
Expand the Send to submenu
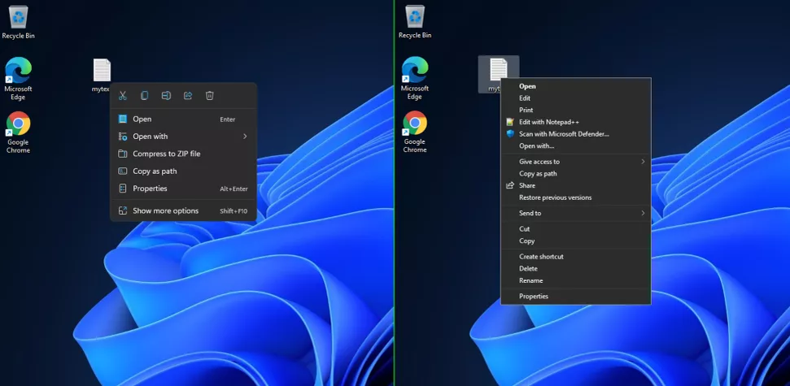click(576, 213)
